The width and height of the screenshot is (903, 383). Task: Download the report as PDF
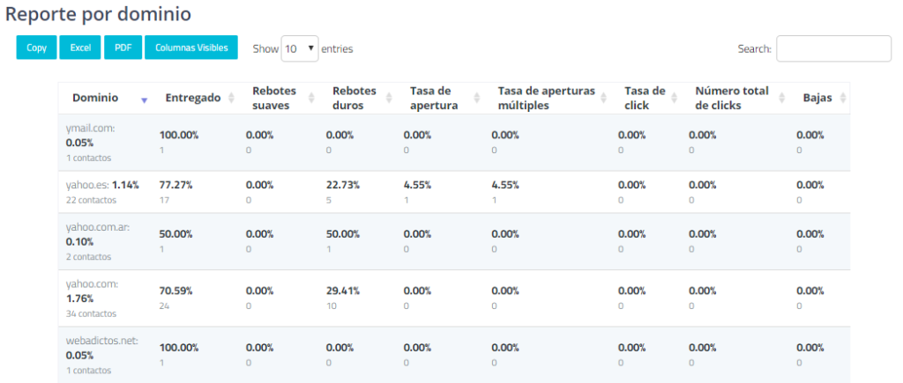tap(123, 48)
